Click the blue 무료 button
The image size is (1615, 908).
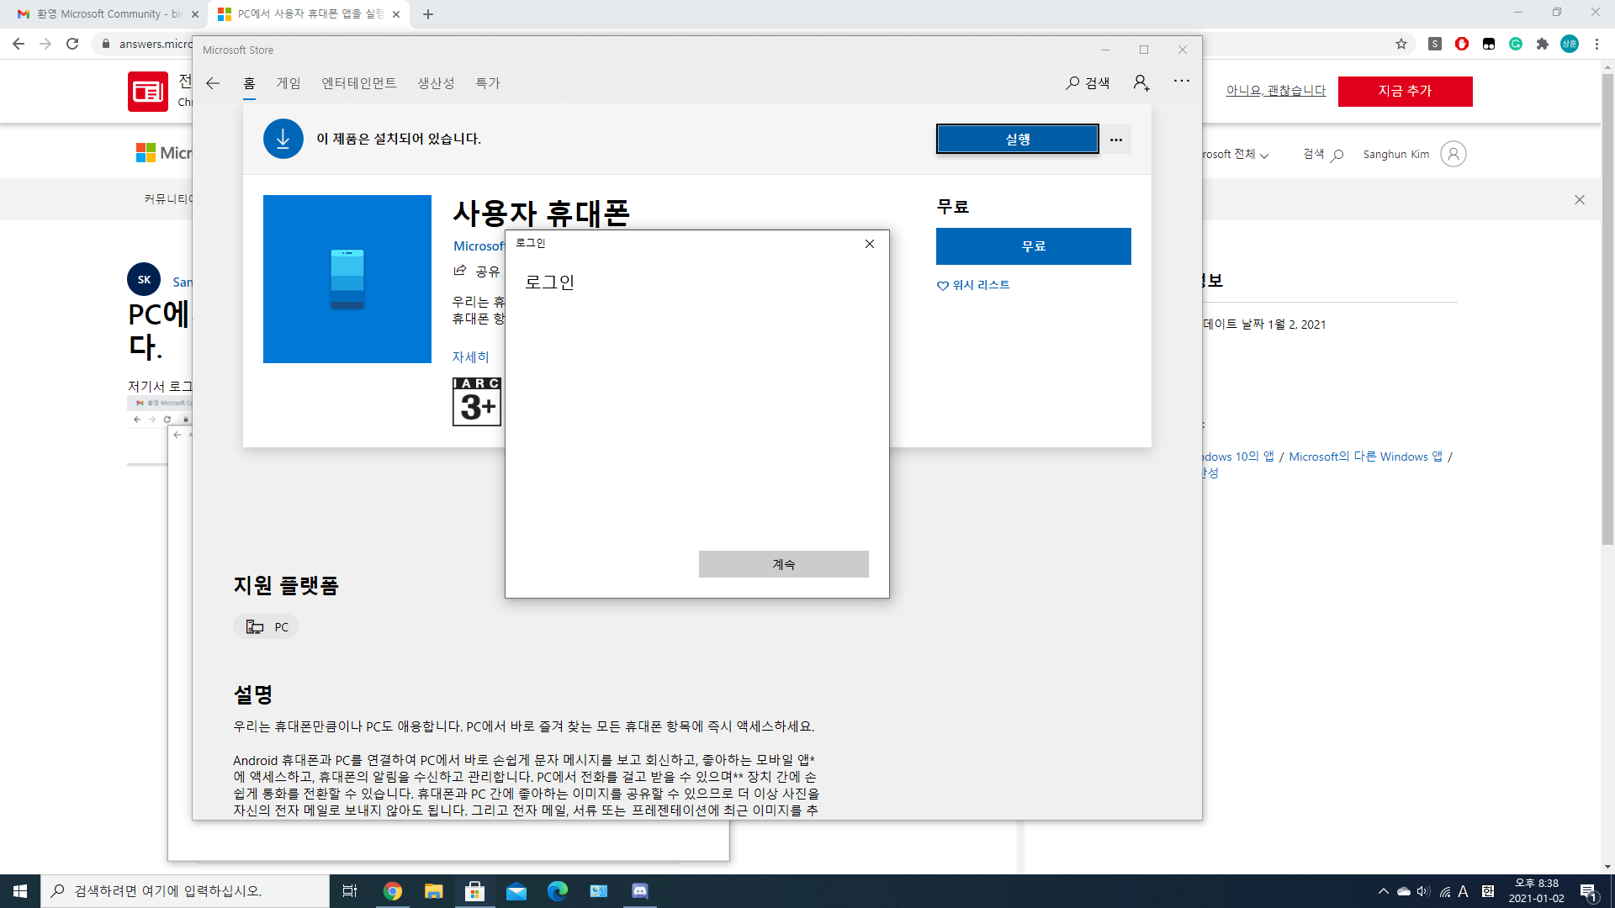1033,246
